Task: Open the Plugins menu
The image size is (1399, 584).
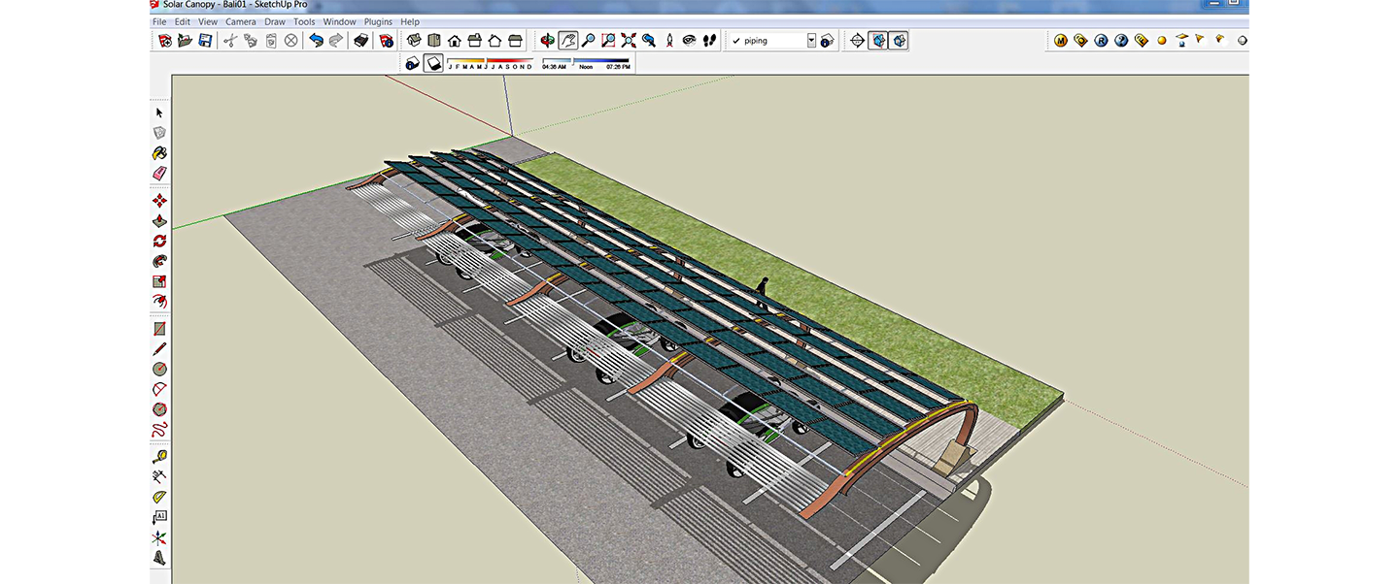Action: click(378, 21)
